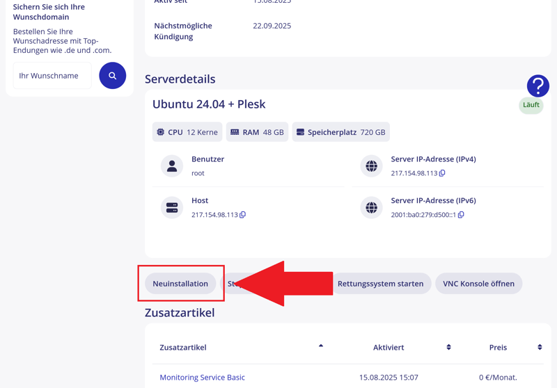Copy the IPv6 server address

point(461,215)
